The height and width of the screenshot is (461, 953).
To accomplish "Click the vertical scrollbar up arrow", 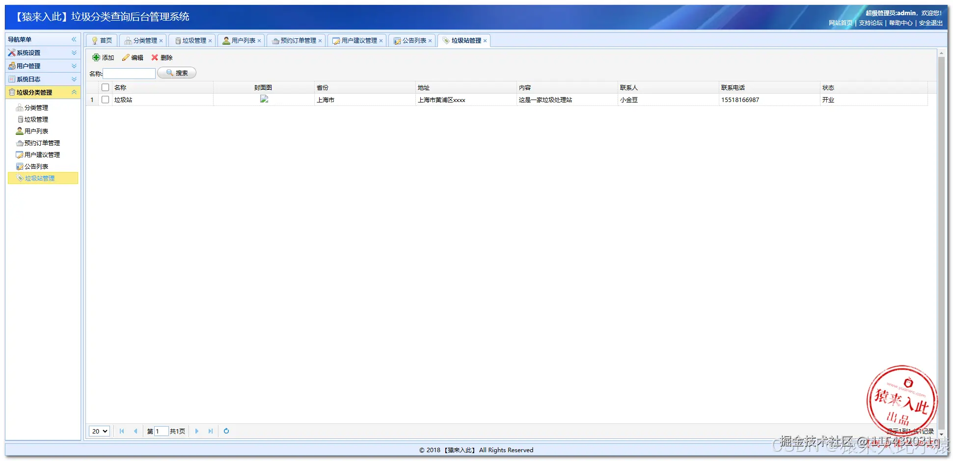I will coord(941,53).
